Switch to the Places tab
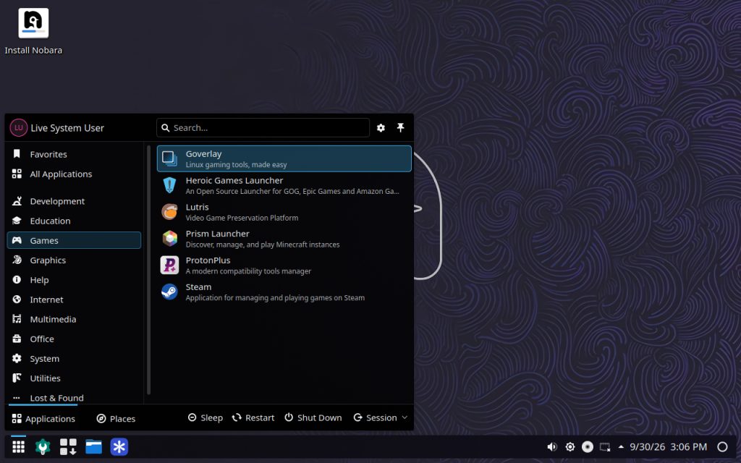The image size is (741, 463). [116, 419]
